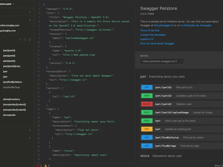Select /pet/findByStatus in the sidebar list
The image size is (223, 167).
point(12,82)
